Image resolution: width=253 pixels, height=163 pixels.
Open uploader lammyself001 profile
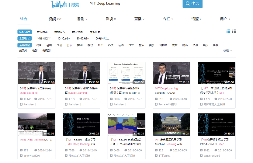click(x=32, y=156)
